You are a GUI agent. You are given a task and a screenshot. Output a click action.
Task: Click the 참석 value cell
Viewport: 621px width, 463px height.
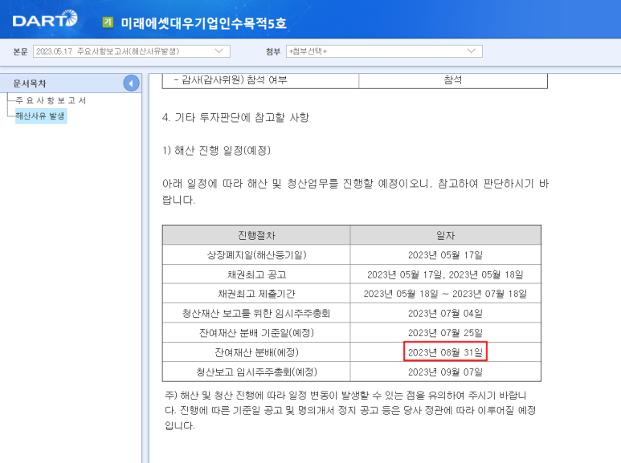pyautogui.click(x=452, y=80)
